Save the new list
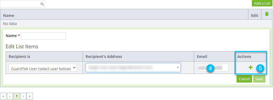Screen dimensions: 273x100 pyautogui.click(x=259, y=79)
